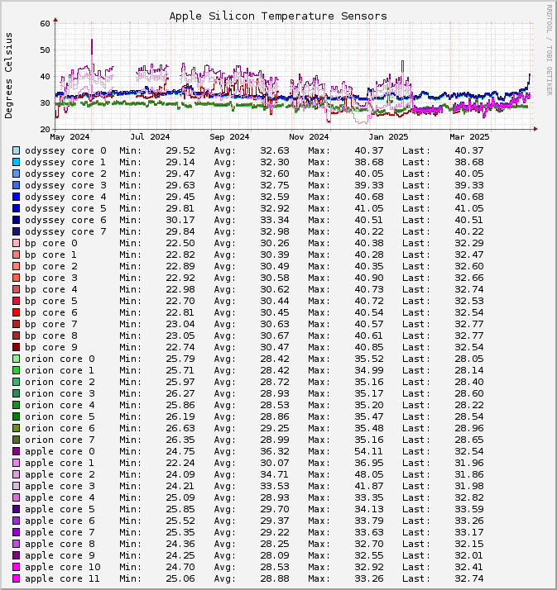Screen dimensions: 557x590
Task: Select the orion core 6 legend label
Action: pos(60,428)
